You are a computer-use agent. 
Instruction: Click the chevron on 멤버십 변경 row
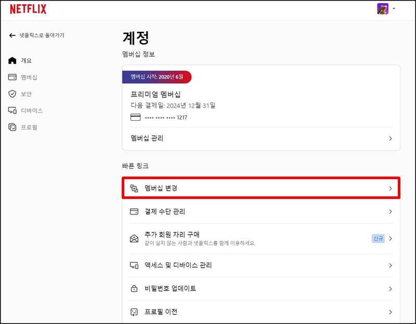(x=391, y=189)
